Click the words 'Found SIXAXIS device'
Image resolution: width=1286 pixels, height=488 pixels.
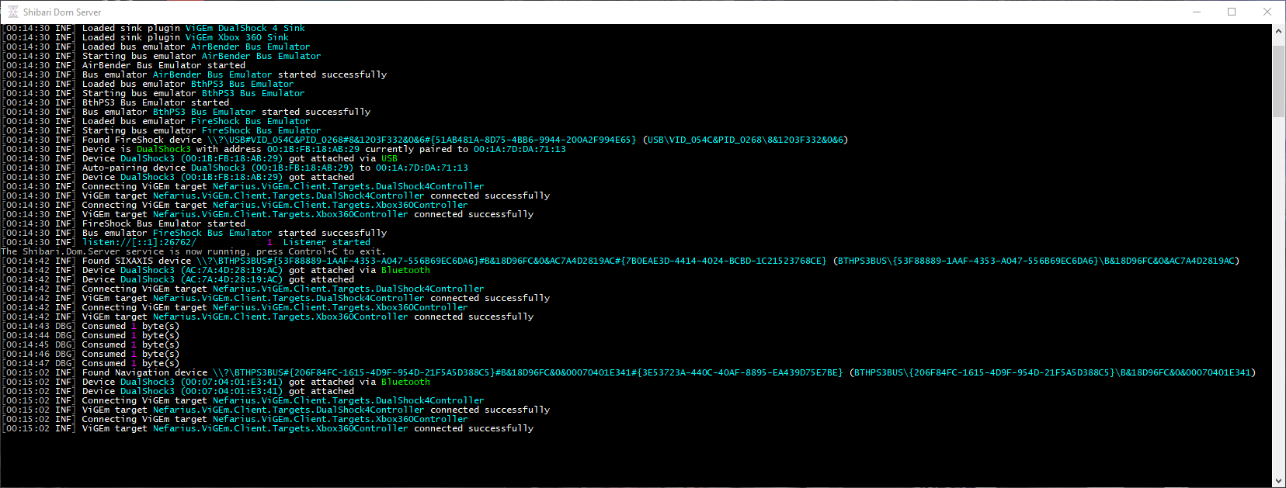pyautogui.click(x=137, y=261)
